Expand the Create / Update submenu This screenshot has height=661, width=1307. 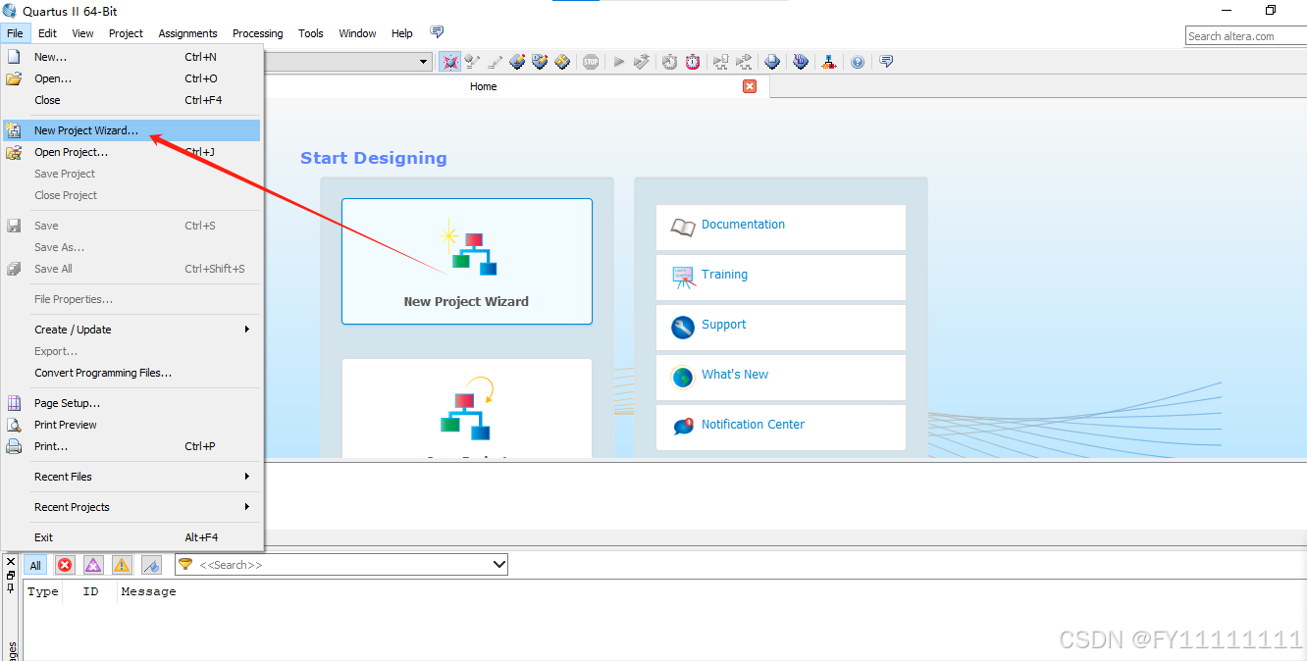point(131,330)
